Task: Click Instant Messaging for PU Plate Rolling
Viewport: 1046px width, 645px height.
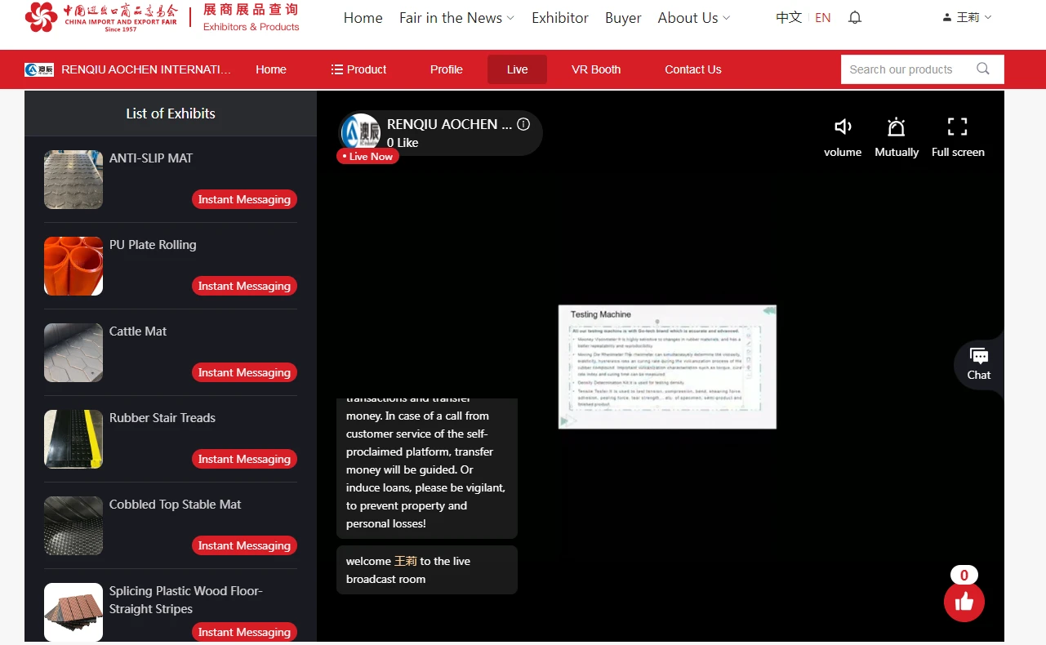Action: [x=244, y=286]
